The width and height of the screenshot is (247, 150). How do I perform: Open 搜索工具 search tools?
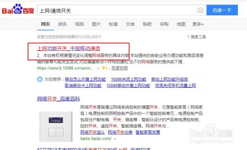pos(198,37)
